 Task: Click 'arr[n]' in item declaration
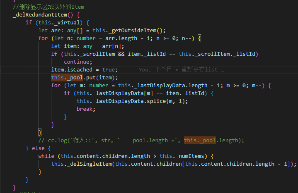pos(111,46)
